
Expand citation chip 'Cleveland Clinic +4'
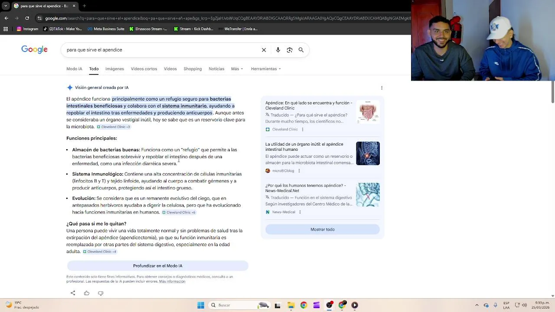pos(100,252)
